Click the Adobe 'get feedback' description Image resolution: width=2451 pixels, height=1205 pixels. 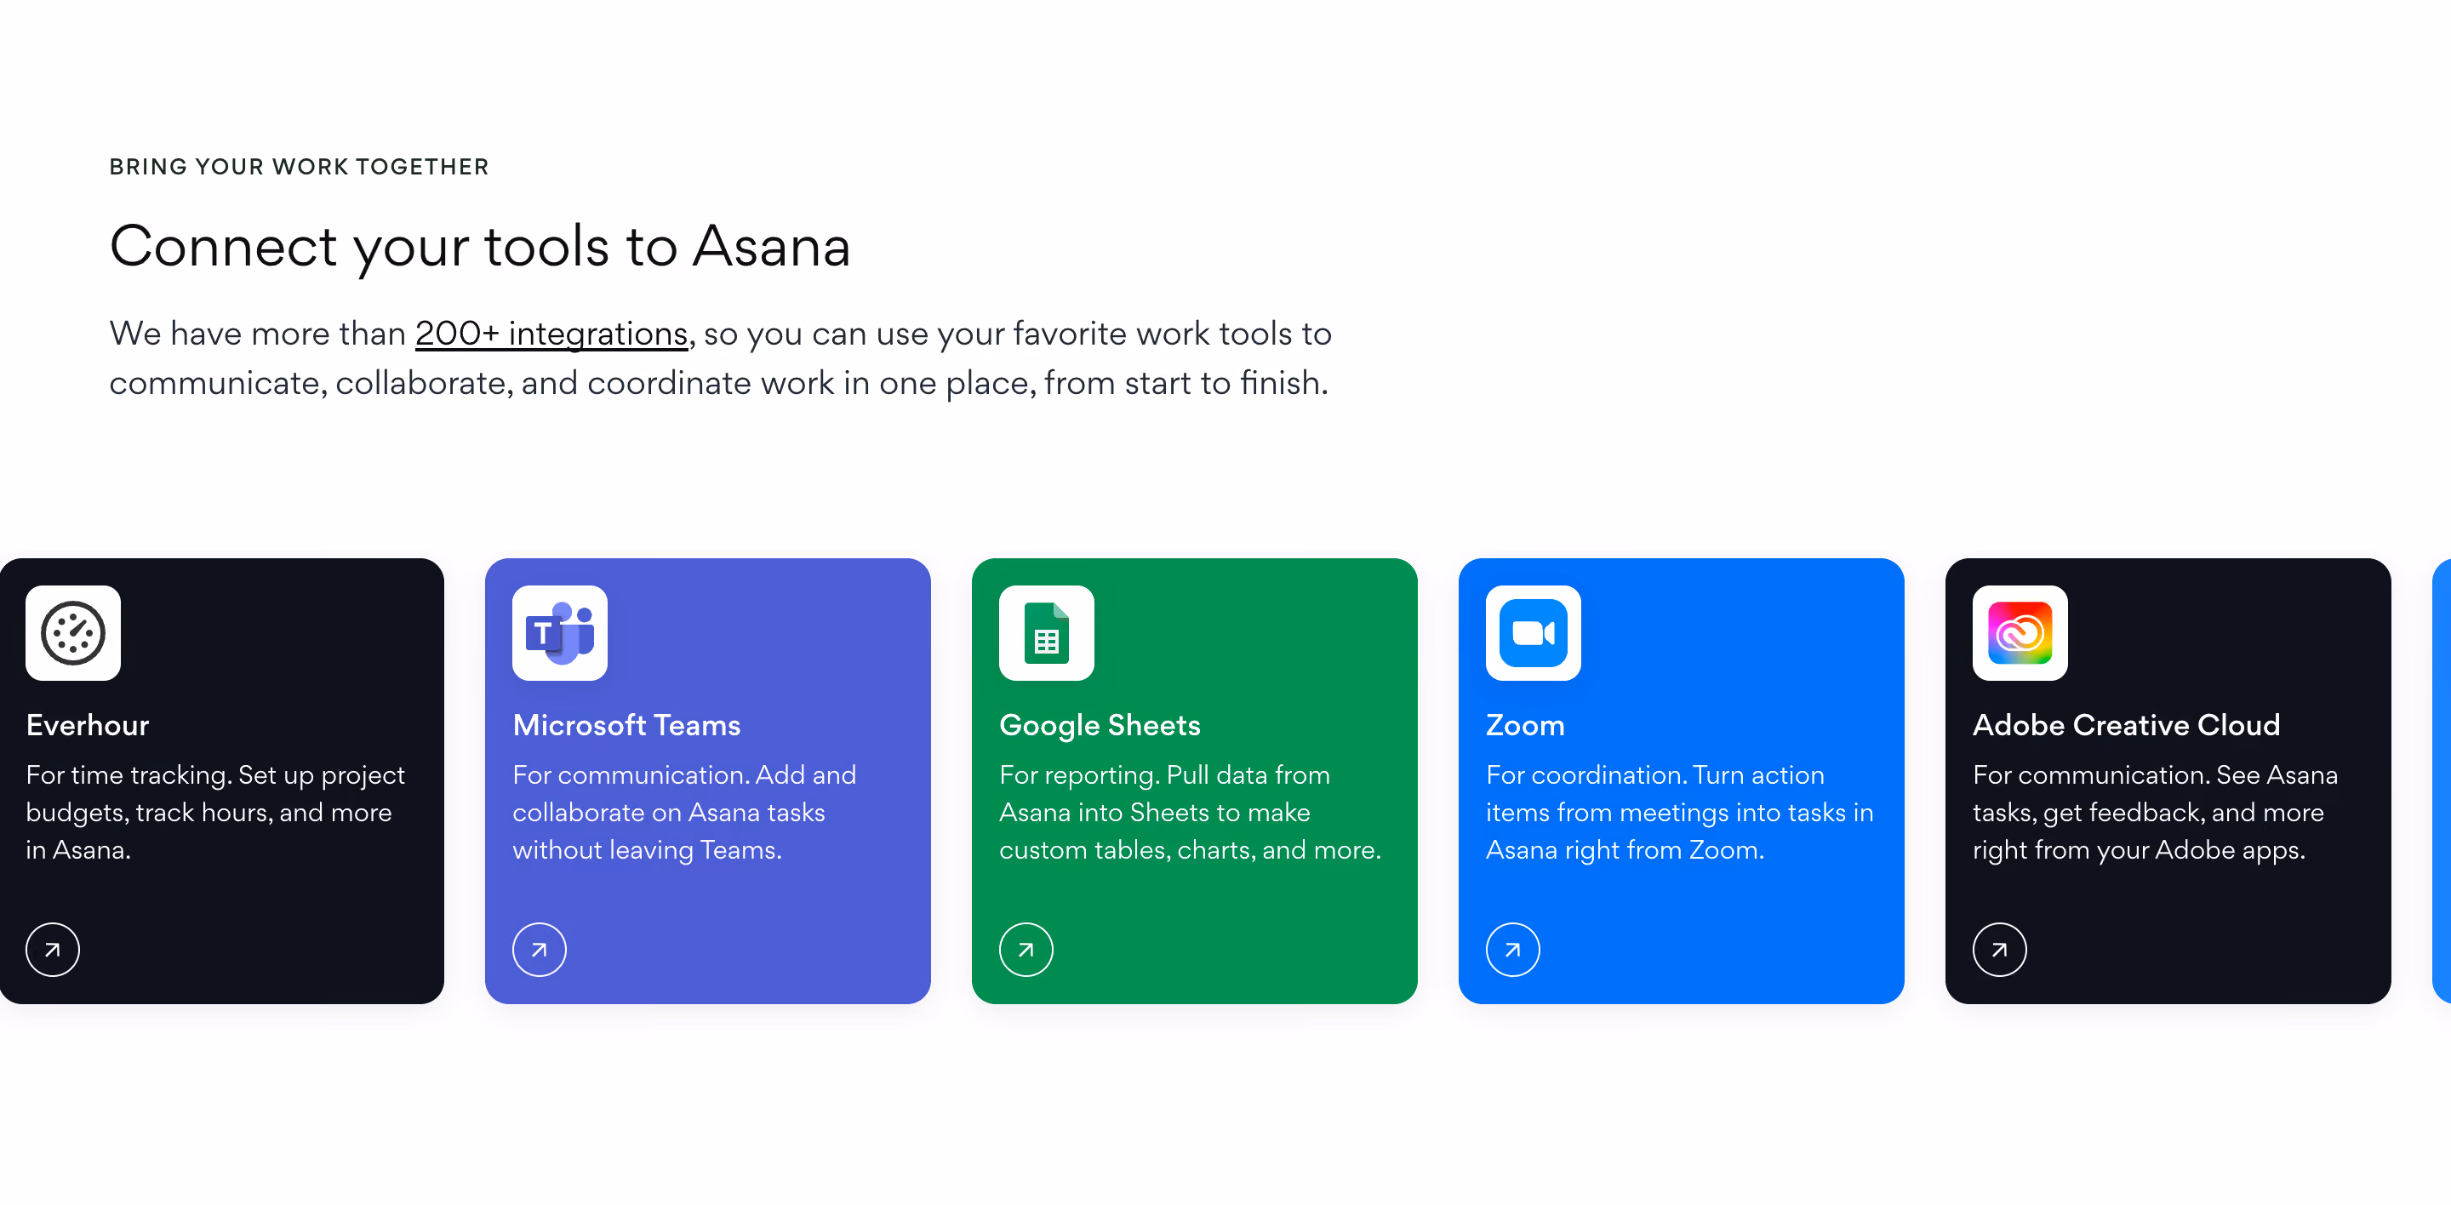(2155, 812)
